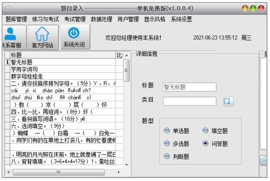This screenshot has width=270, height=181.
Task: Click the 标题 text input field
Action: [189, 87]
